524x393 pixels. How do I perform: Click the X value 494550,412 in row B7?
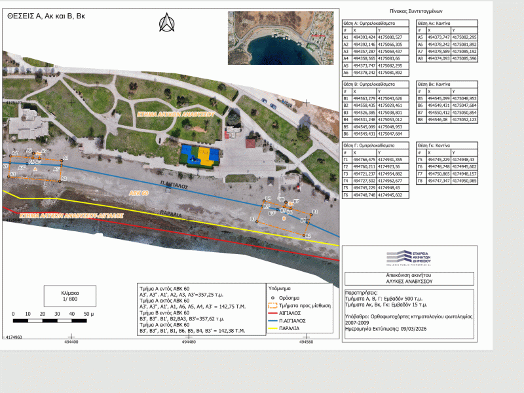click(x=439, y=113)
